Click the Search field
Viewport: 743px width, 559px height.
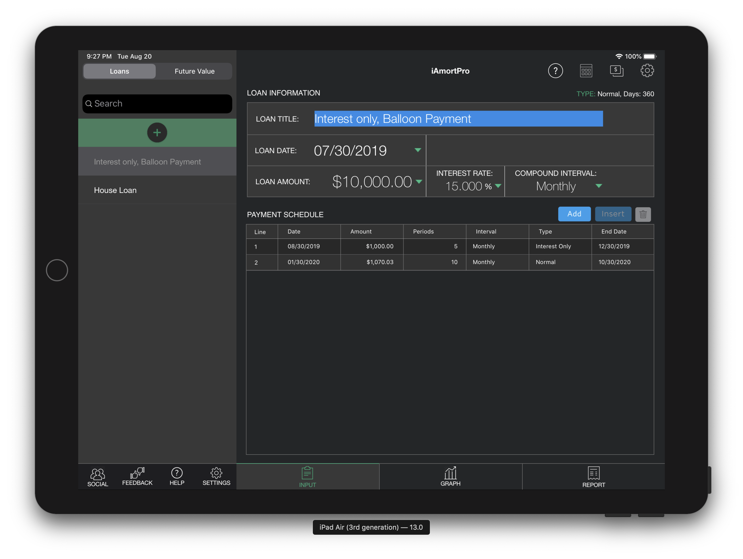(157, 104)
